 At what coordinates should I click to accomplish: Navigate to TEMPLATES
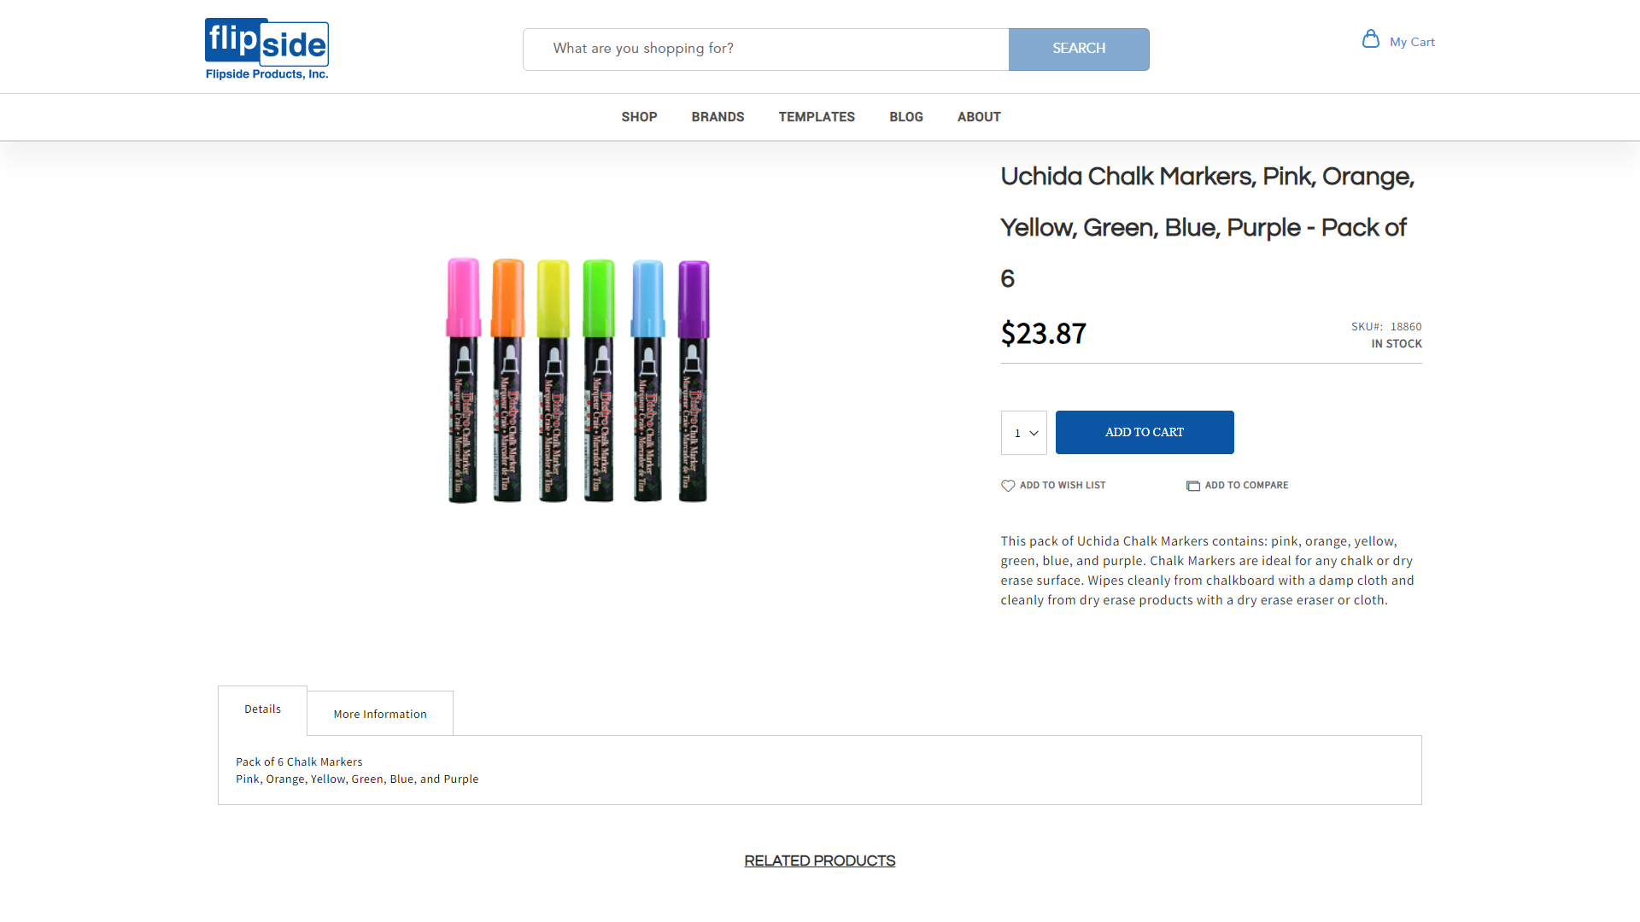click(x=817, y=117)
